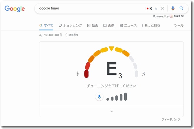Run the search with the magnifier icon
The height and width of the screenshot is (129, 194).
click(x=182, y=8)
